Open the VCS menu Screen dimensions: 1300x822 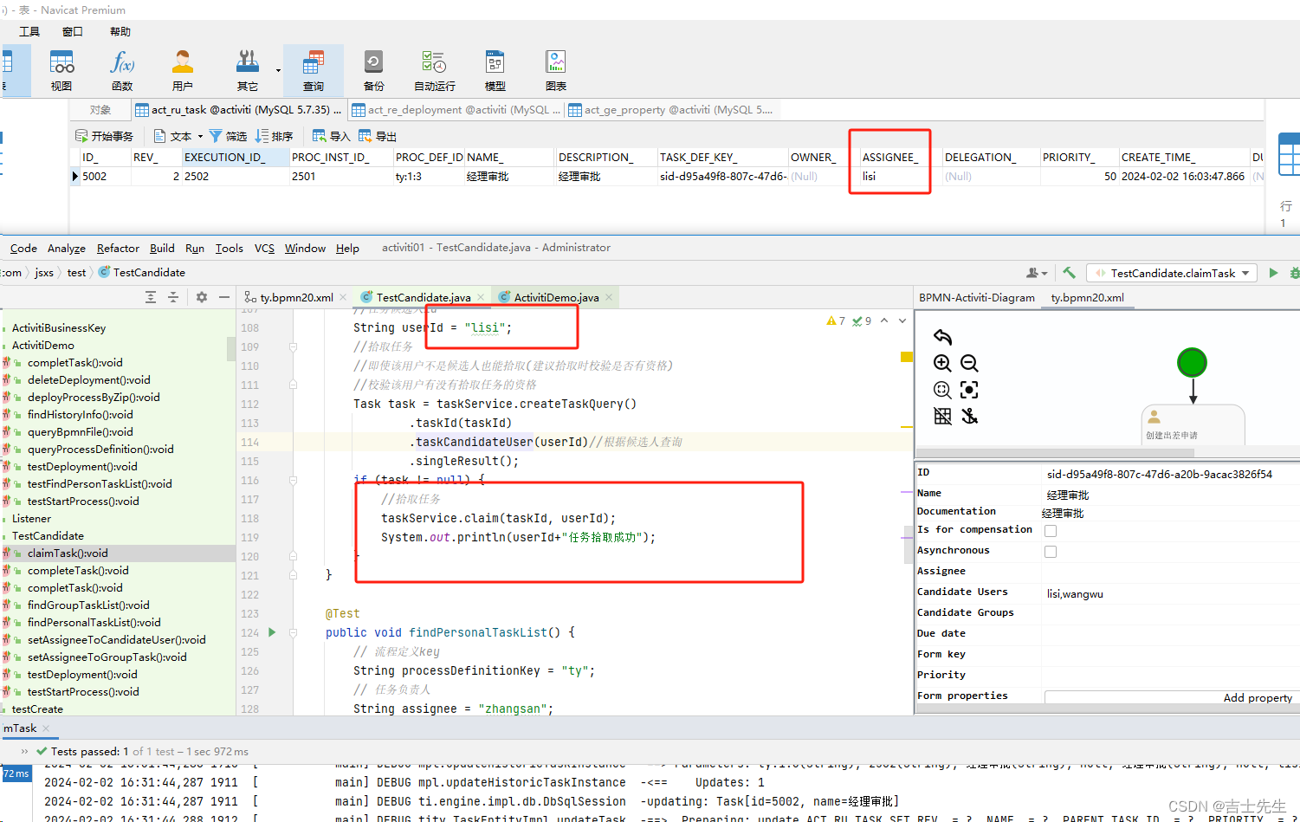(x=264, y=249)
